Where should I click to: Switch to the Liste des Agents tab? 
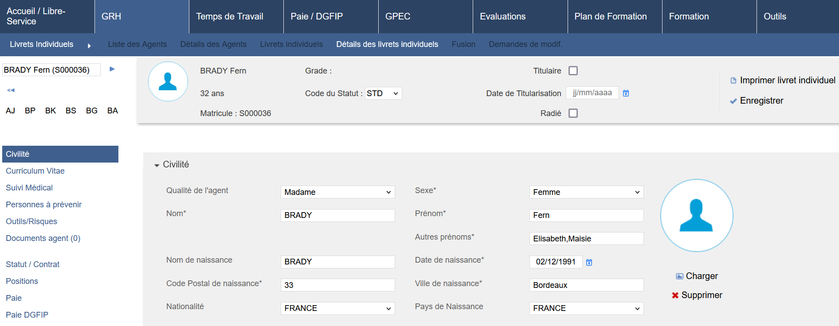tap(137, 44)
